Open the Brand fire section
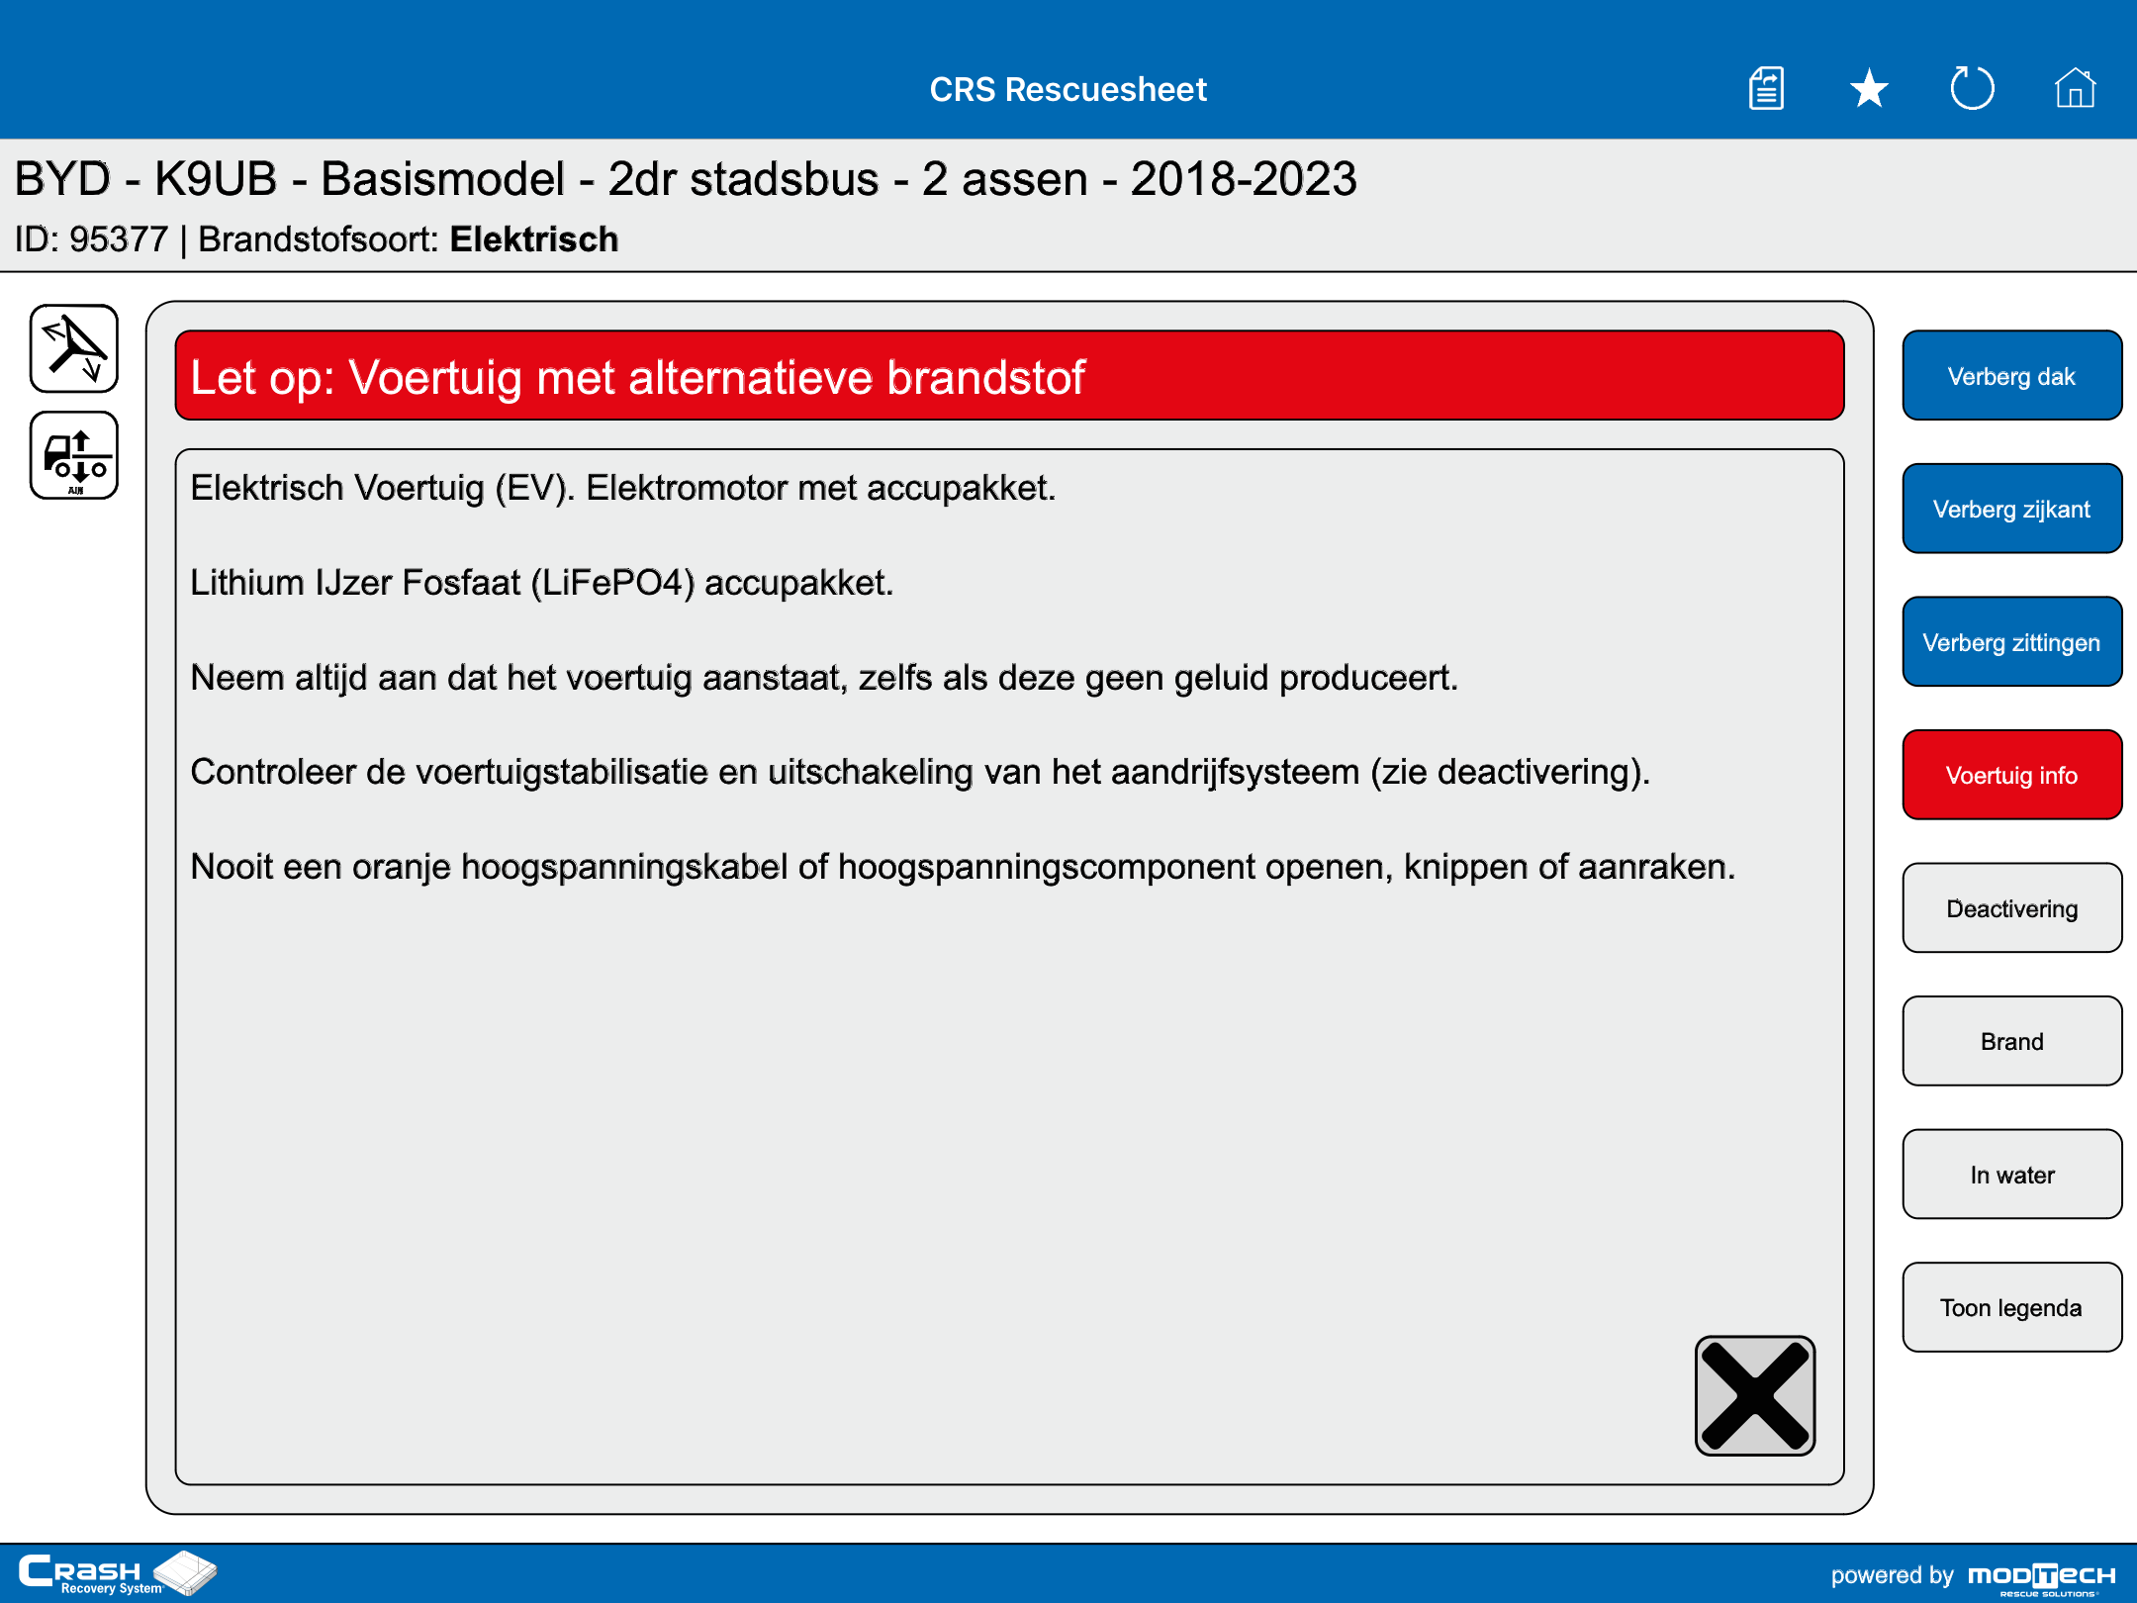2137x1603 pixels. pos(2012,1041)
